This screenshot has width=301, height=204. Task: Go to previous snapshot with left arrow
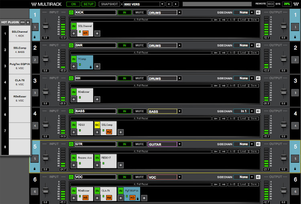coord(169,4)
